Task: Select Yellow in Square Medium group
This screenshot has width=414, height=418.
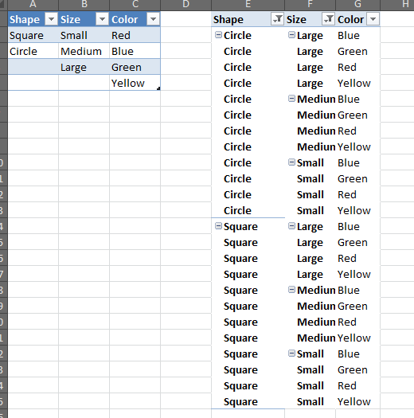Action: [357, 338]
